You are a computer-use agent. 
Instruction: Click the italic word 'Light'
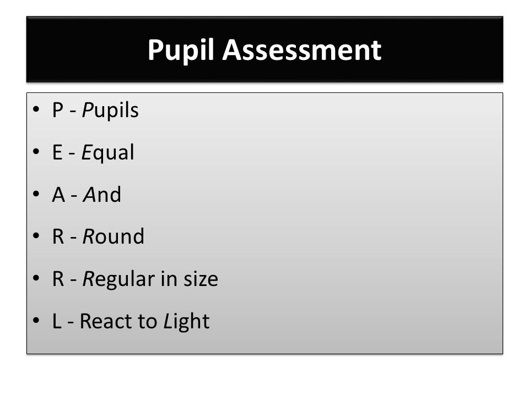[187, 322]
